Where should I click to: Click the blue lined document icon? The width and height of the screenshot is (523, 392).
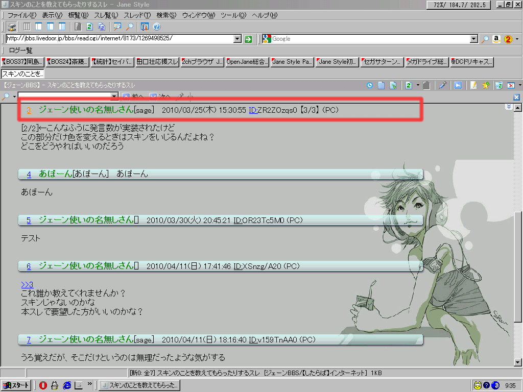coord(381,85)
